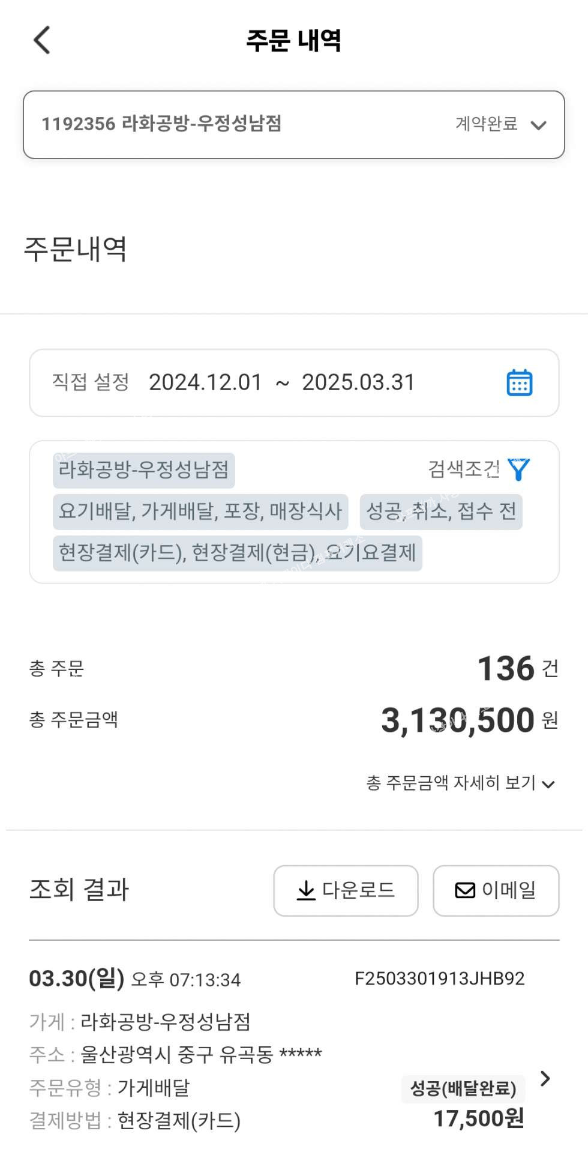Open the calendar date picker icon

click(x=519, y=382)
